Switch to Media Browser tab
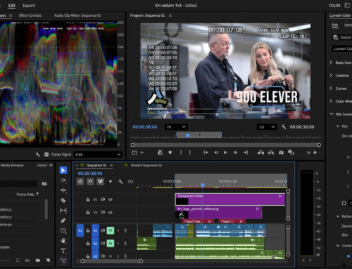This screenshot has height=269, width=352. click(x=12, y=165)
